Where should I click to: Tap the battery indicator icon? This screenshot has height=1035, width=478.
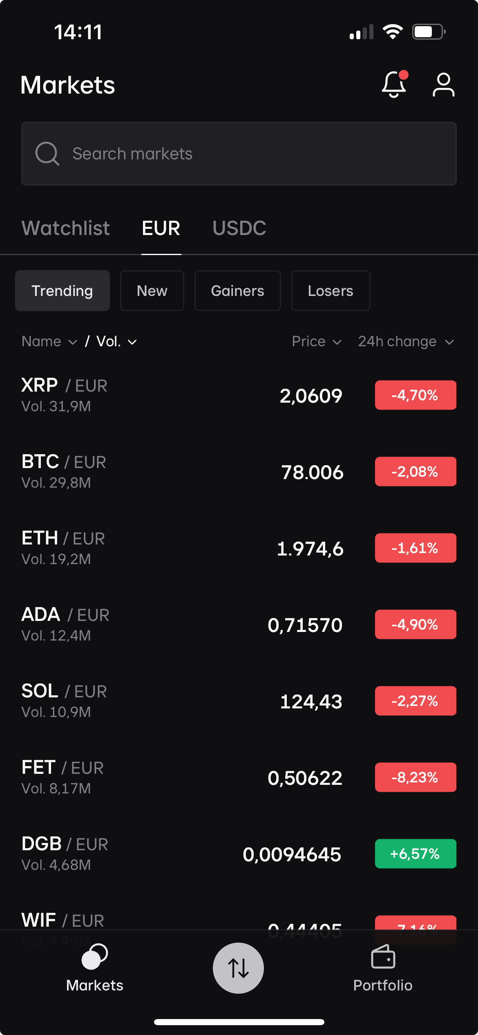pos(429,32)
